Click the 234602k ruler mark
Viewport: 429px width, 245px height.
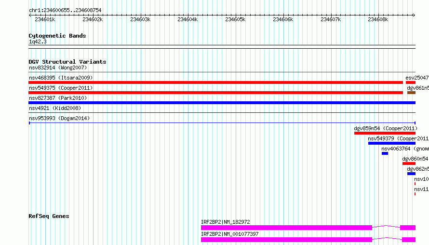pyautogui.click(x=93, y=19)
